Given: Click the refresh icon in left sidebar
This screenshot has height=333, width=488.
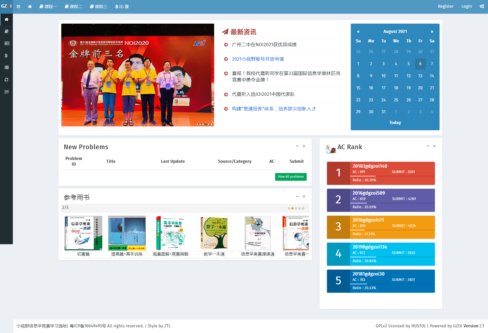Looking at the screenshot, I should (6, 80).
